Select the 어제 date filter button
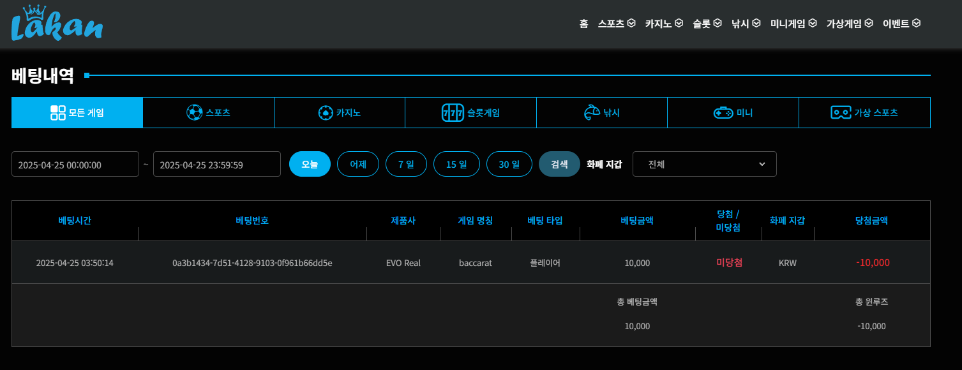962x370 pixels. pos(358,164)
